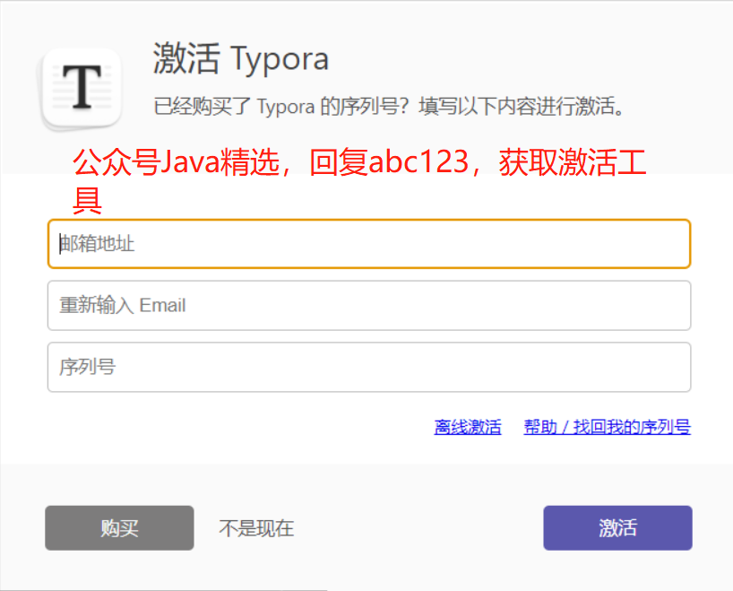
Task: Choose 不是现在 to dismiss activation
Action: pos(256,528)
